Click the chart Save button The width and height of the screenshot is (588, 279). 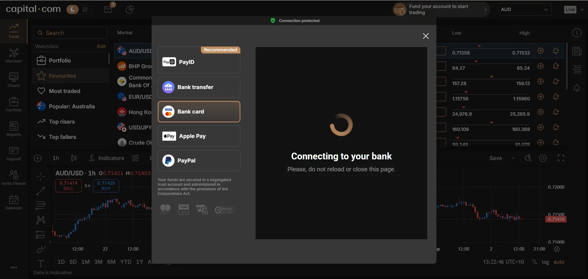tap(495, 158)
